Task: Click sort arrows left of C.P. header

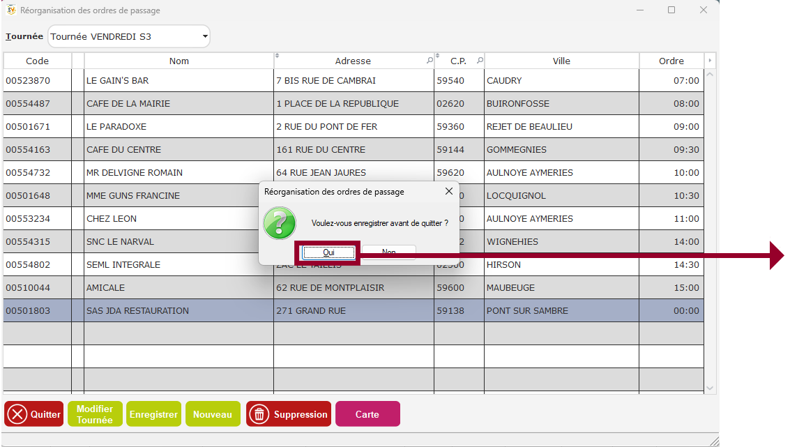Action: (x=437, y=56)
